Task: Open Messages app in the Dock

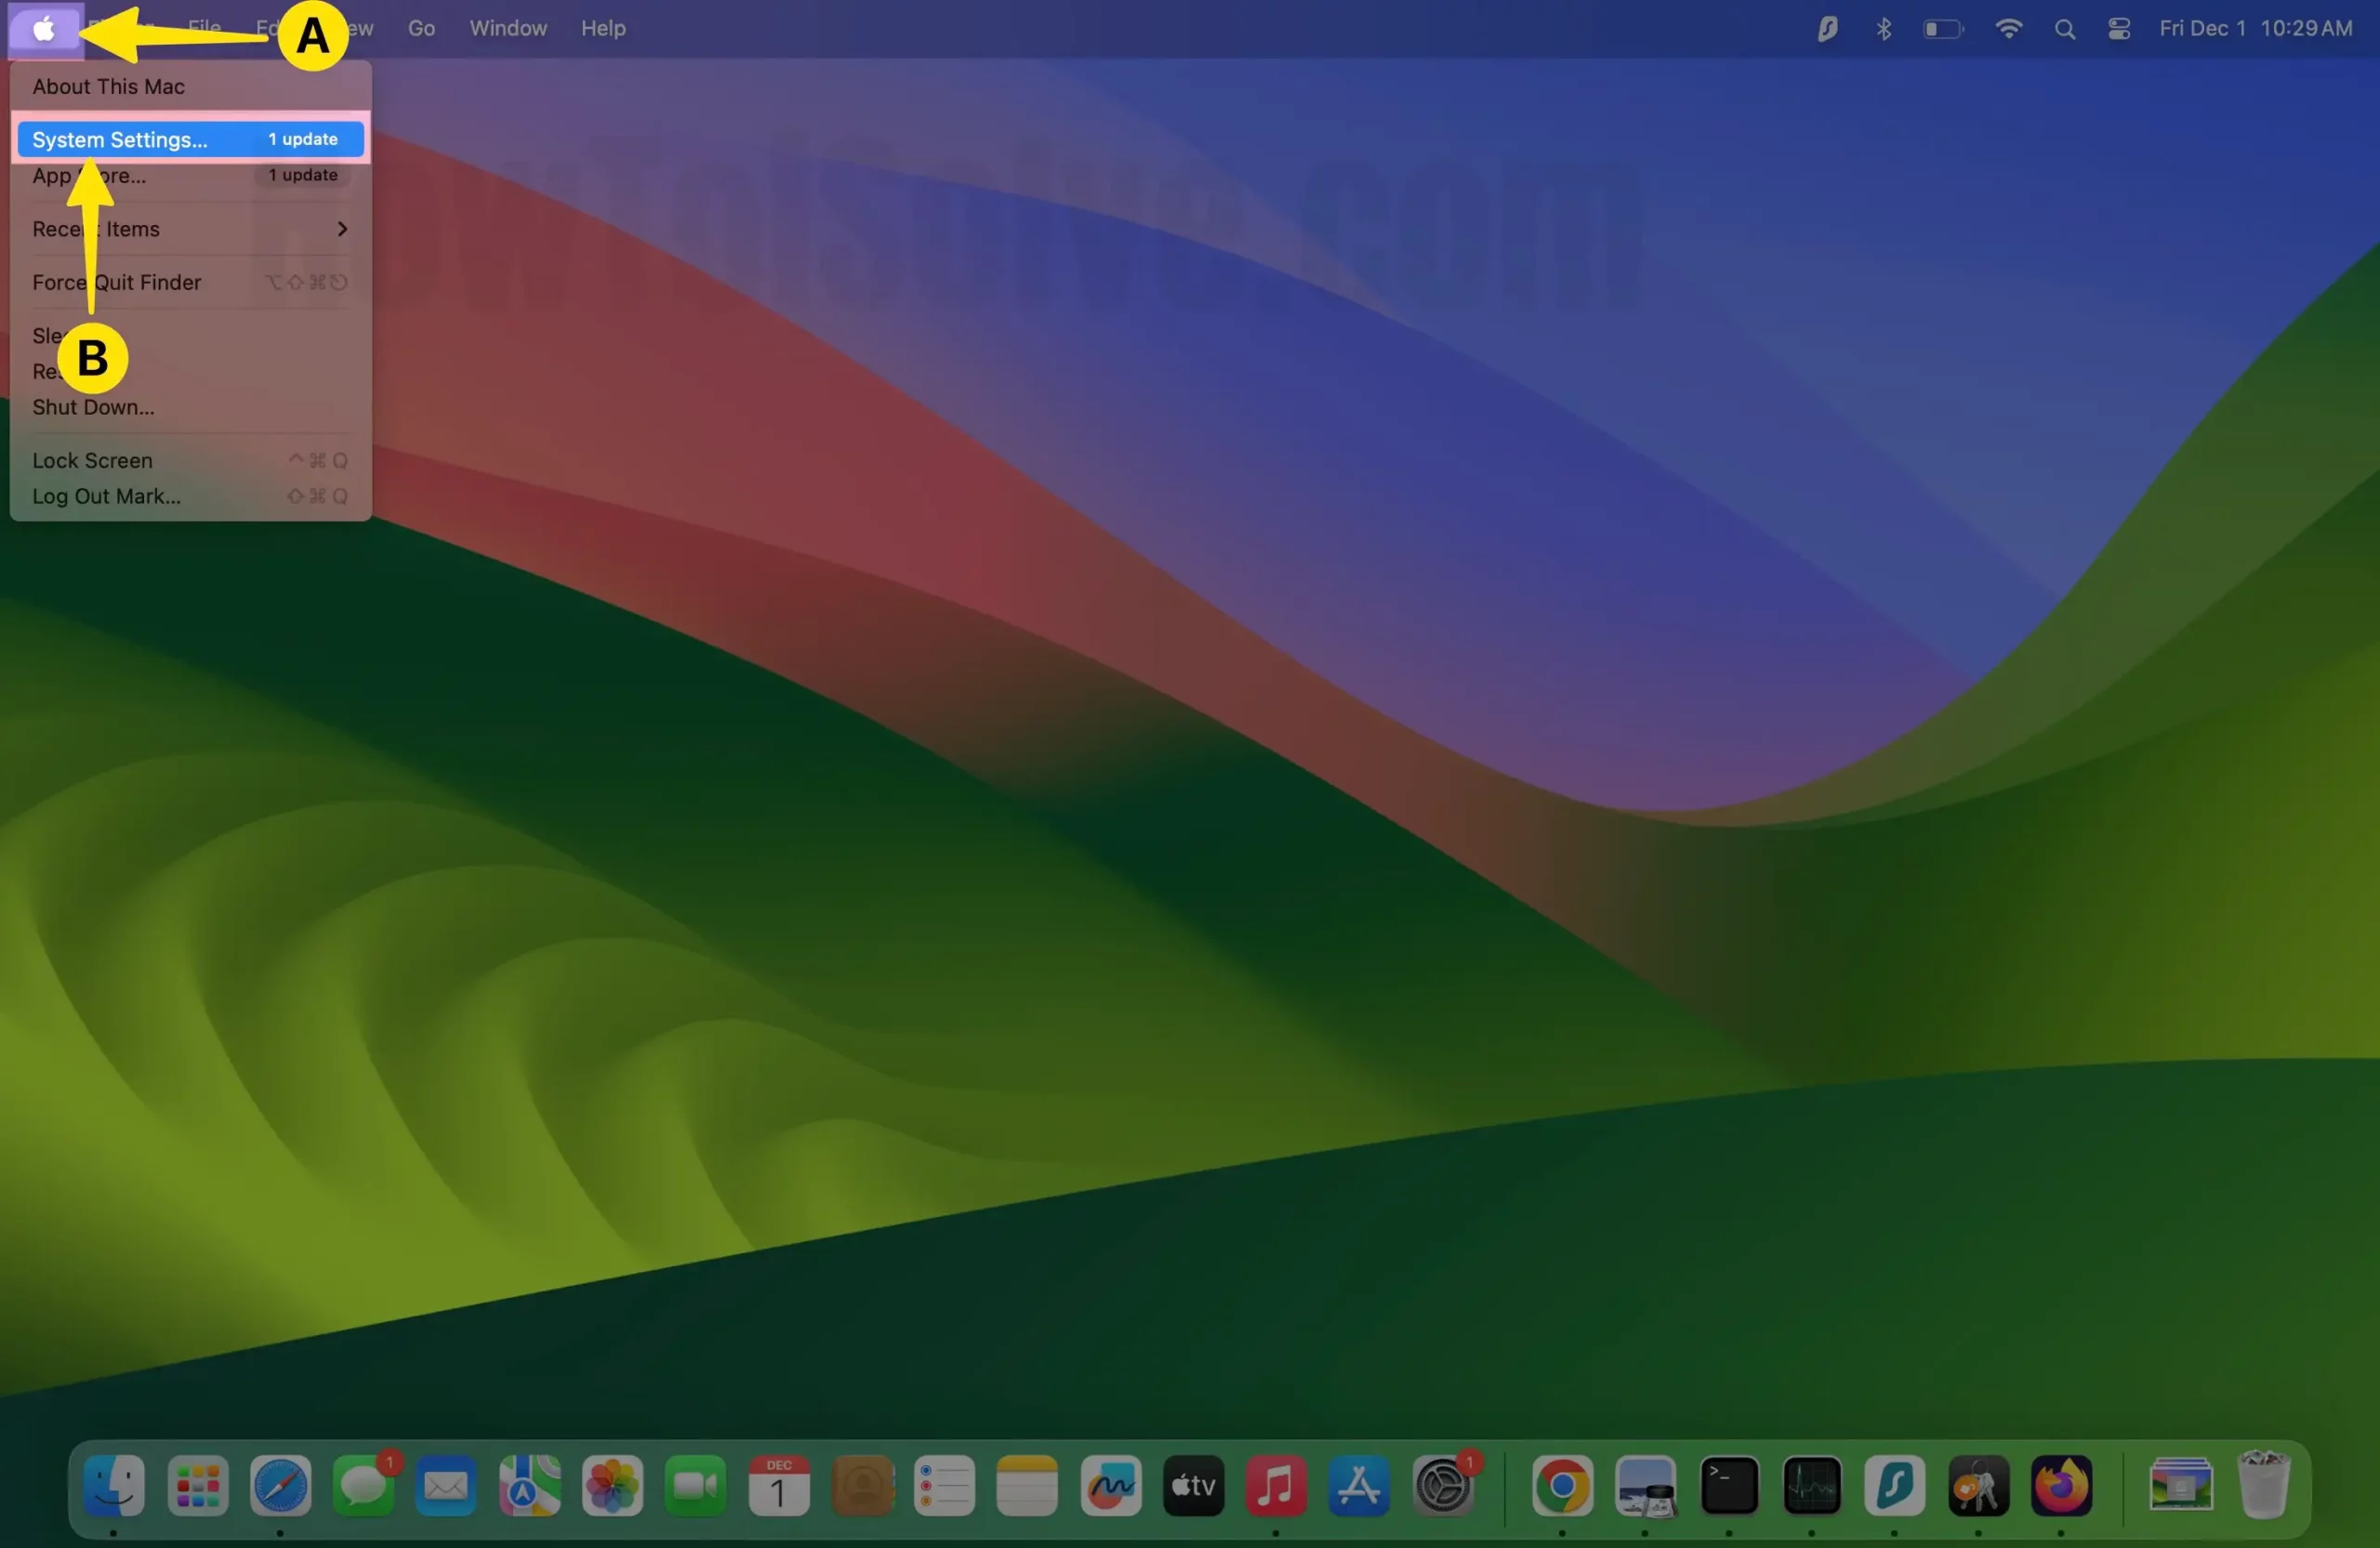Action: [x=363, y=1486]
